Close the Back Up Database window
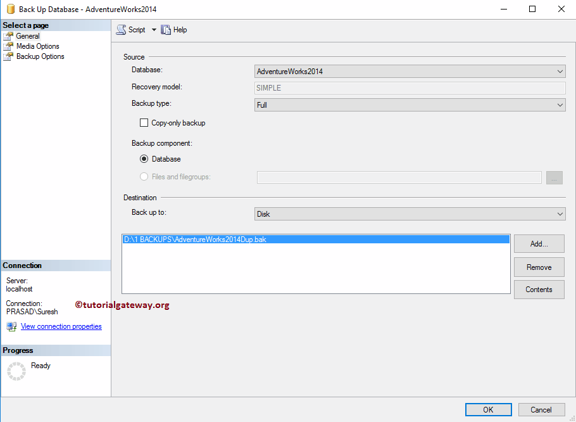 click(x=561, y=10)
